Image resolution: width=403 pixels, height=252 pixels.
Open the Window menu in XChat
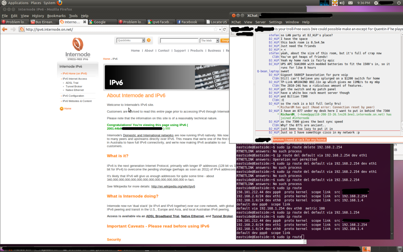pos(292,22)
